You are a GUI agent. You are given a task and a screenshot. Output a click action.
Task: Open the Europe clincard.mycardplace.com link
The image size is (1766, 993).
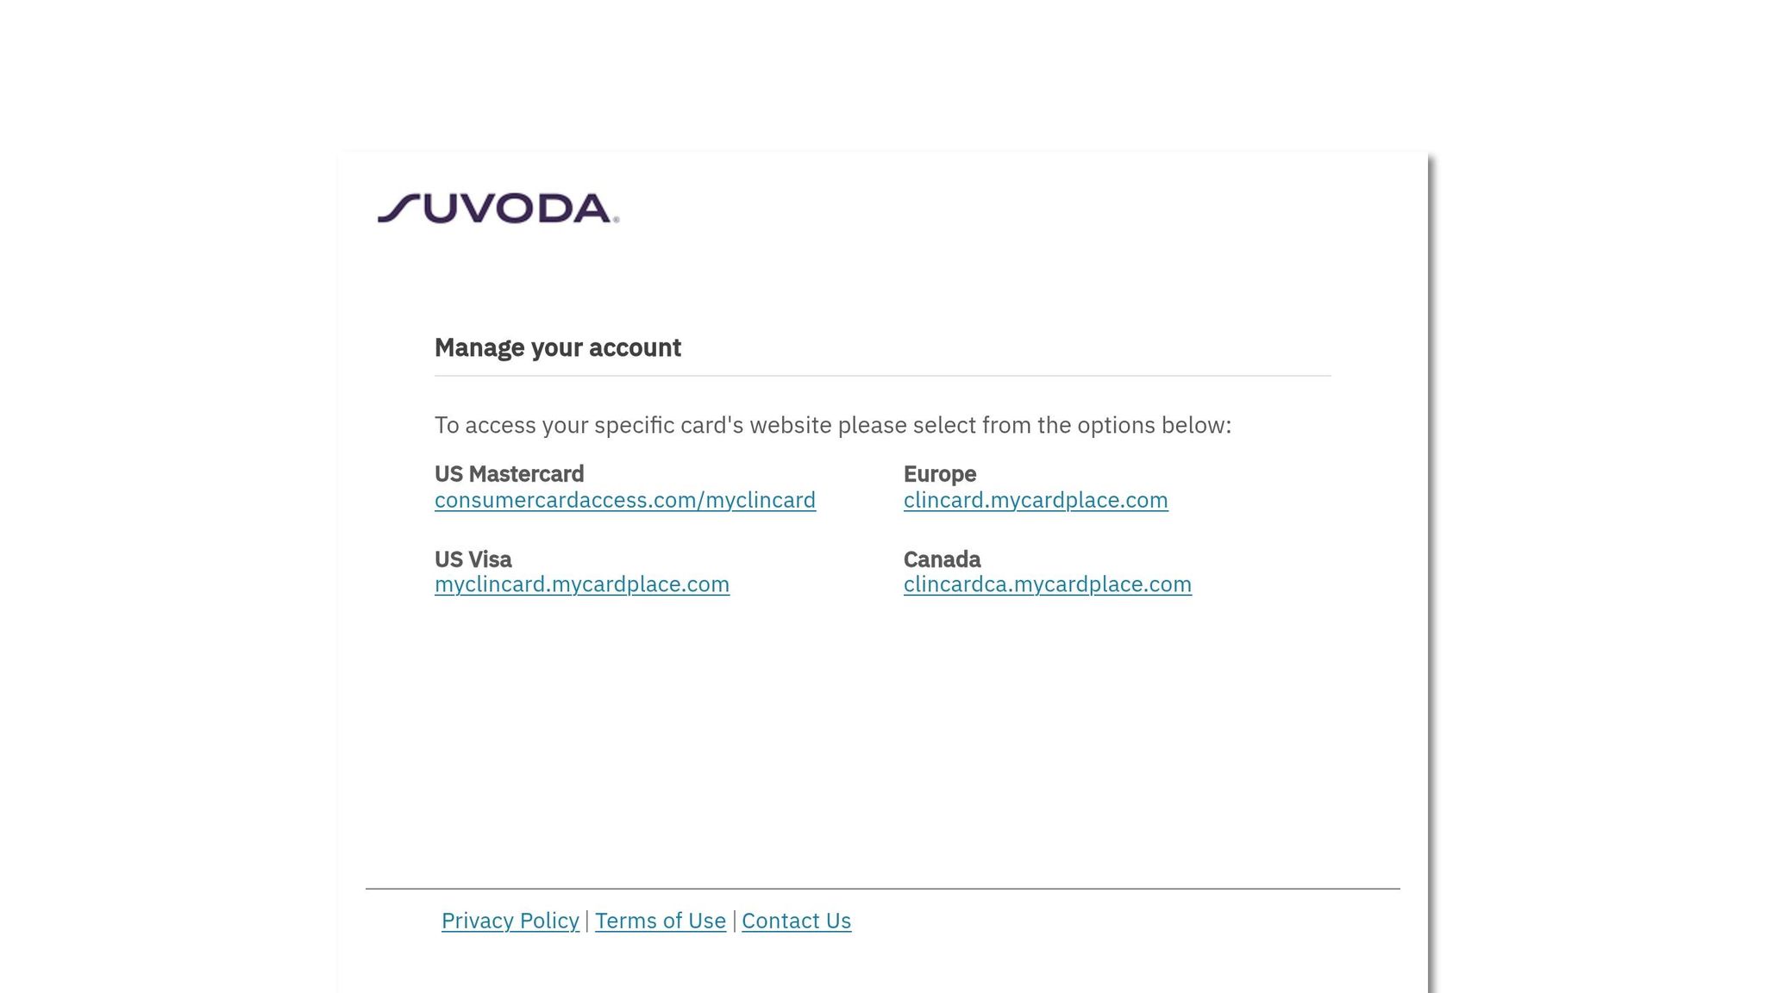(1036, 500)
